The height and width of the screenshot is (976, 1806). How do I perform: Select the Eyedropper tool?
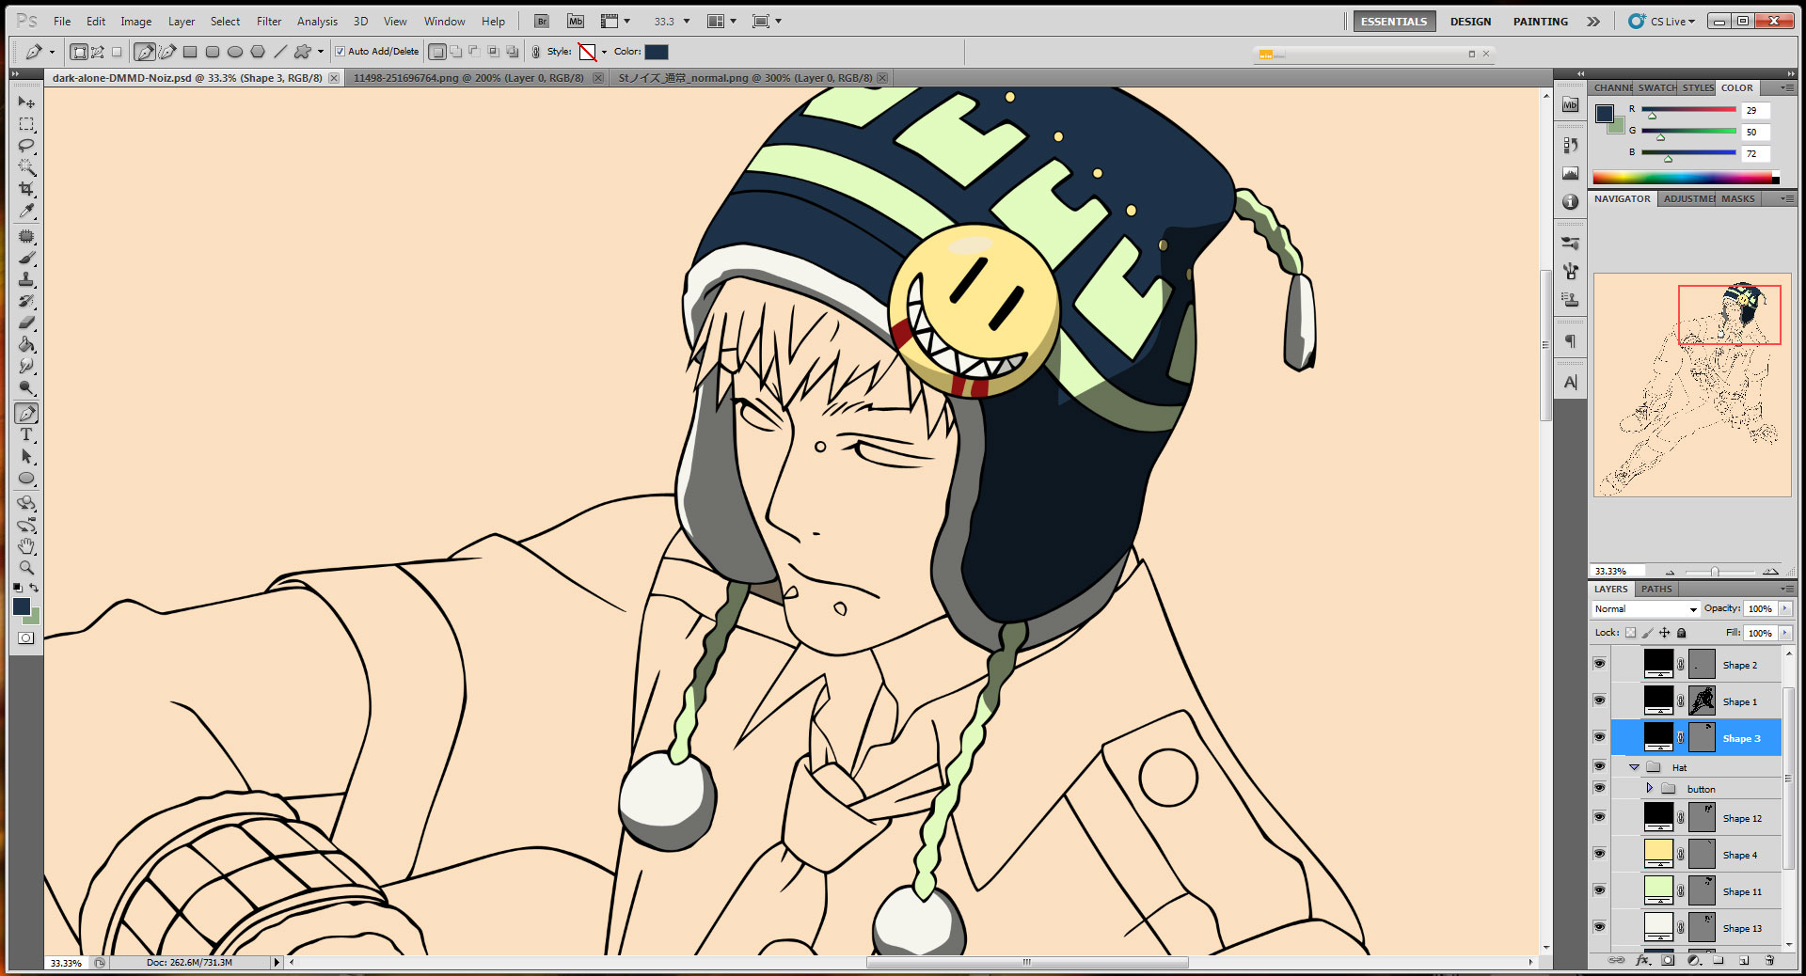click(x=26, y=211)
